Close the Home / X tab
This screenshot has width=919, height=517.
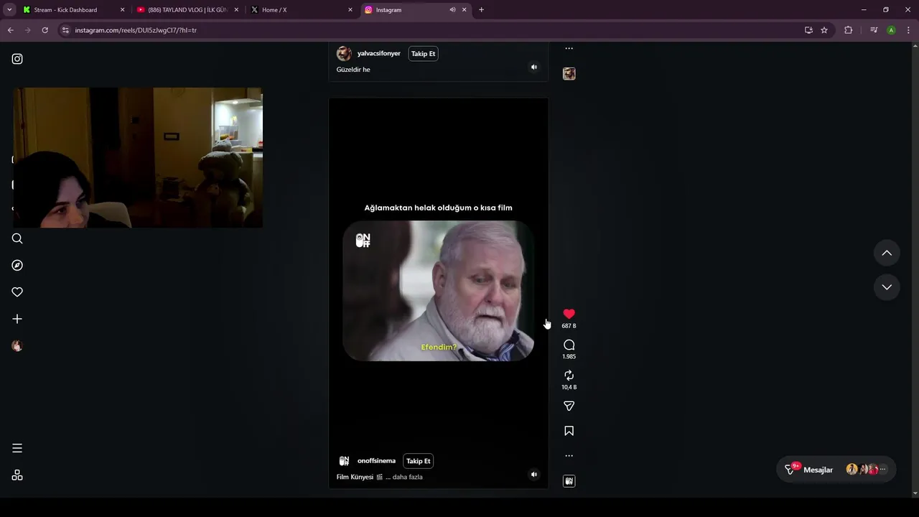pos(350,10)
